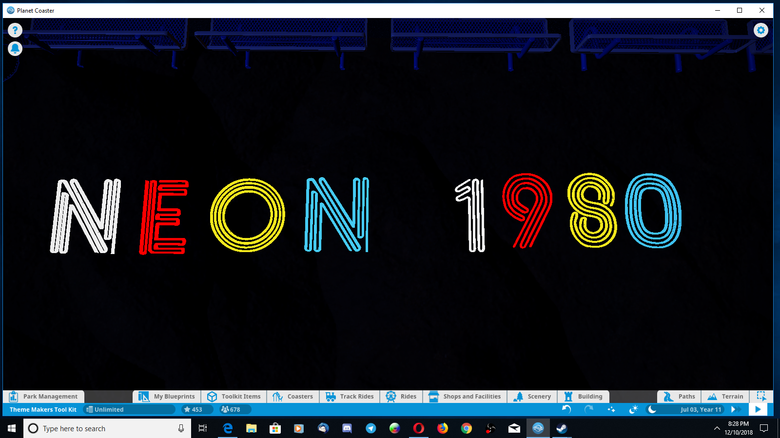Click the Shops and Facilities stall icon
Screen dimensions: 780x438
coord(433,397)
